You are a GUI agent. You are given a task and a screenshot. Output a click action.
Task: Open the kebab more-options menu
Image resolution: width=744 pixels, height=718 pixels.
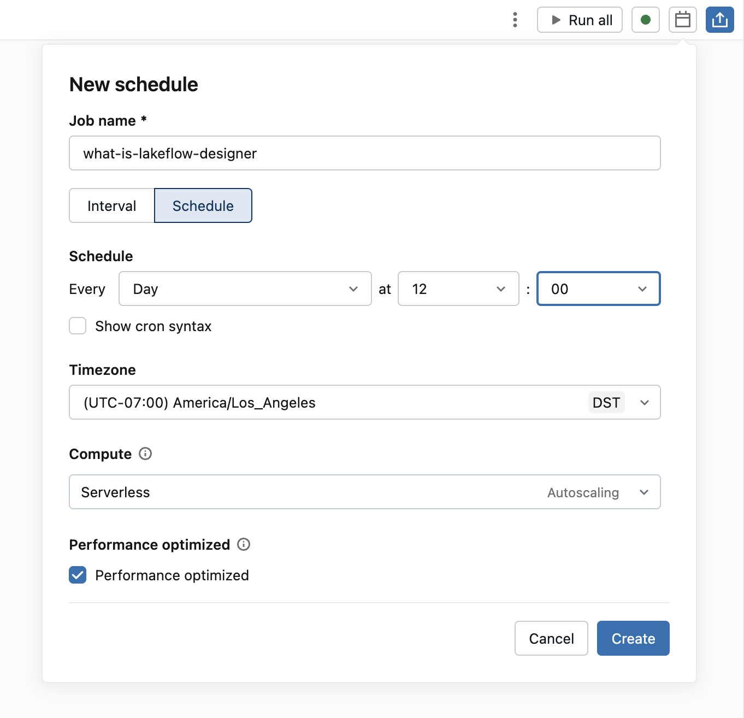coord(515,20)
